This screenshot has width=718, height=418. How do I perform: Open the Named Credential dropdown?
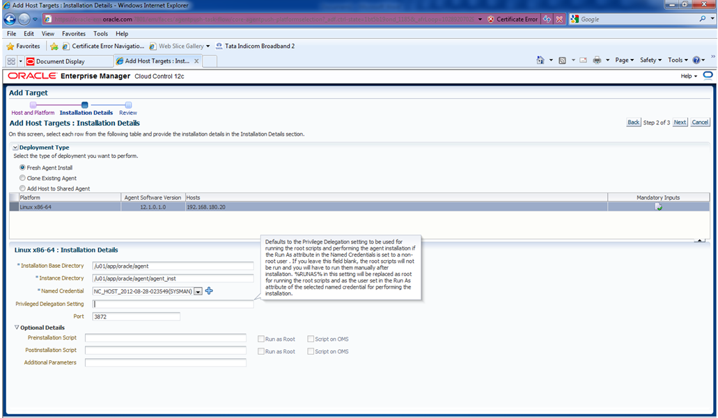point(198,291)
